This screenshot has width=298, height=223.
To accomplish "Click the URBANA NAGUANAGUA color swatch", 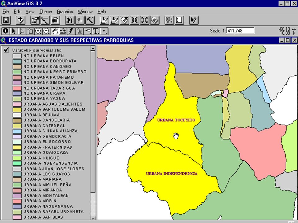I will [17, 206].
